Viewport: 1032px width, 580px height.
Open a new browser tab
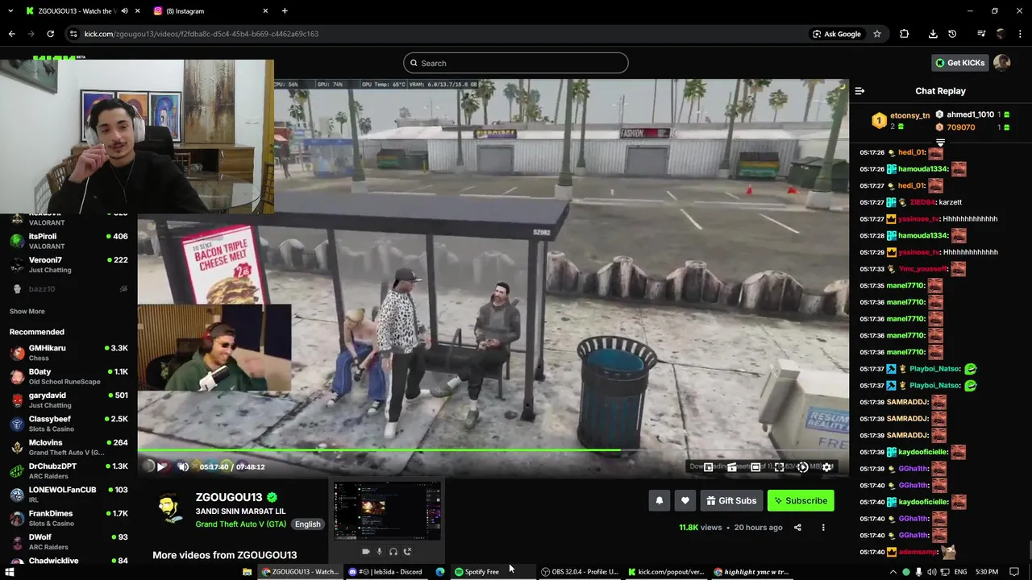tap(284, 11)
